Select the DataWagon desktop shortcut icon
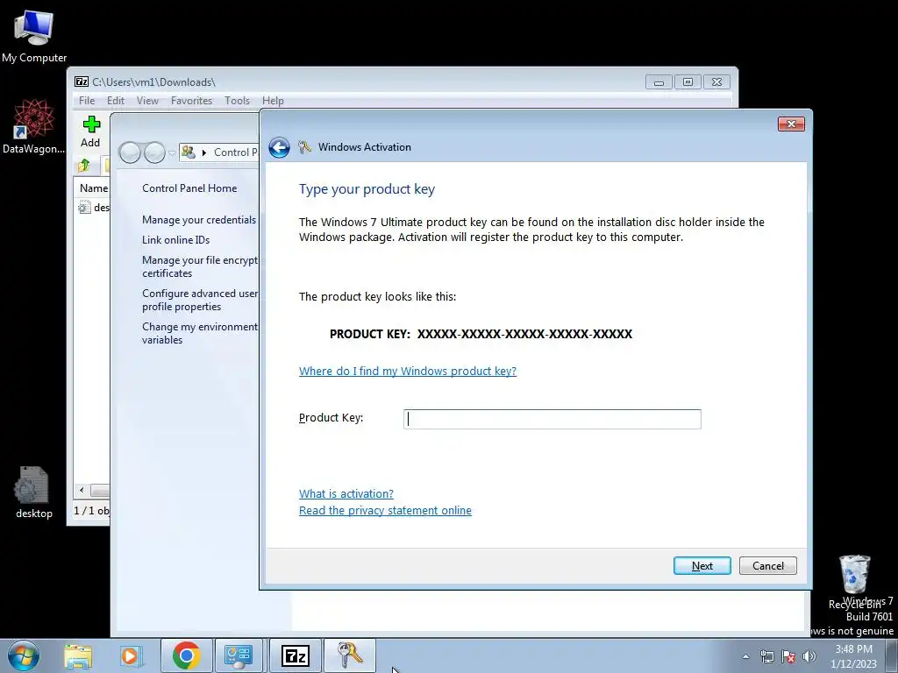The image size is (898, 673). click(x=34, y=126)
